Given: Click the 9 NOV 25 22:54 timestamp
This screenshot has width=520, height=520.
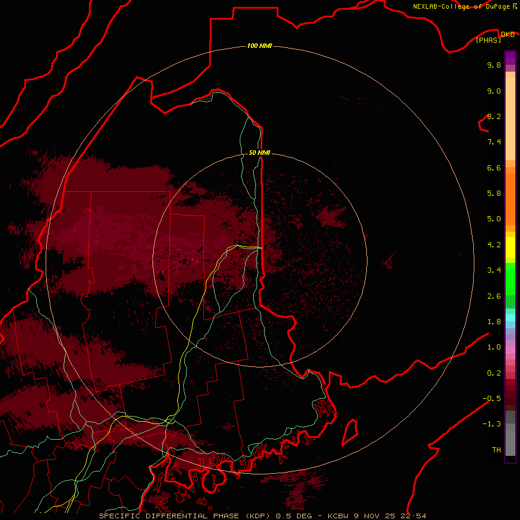Looking at the screenshot, I should (x=389, y=516).
